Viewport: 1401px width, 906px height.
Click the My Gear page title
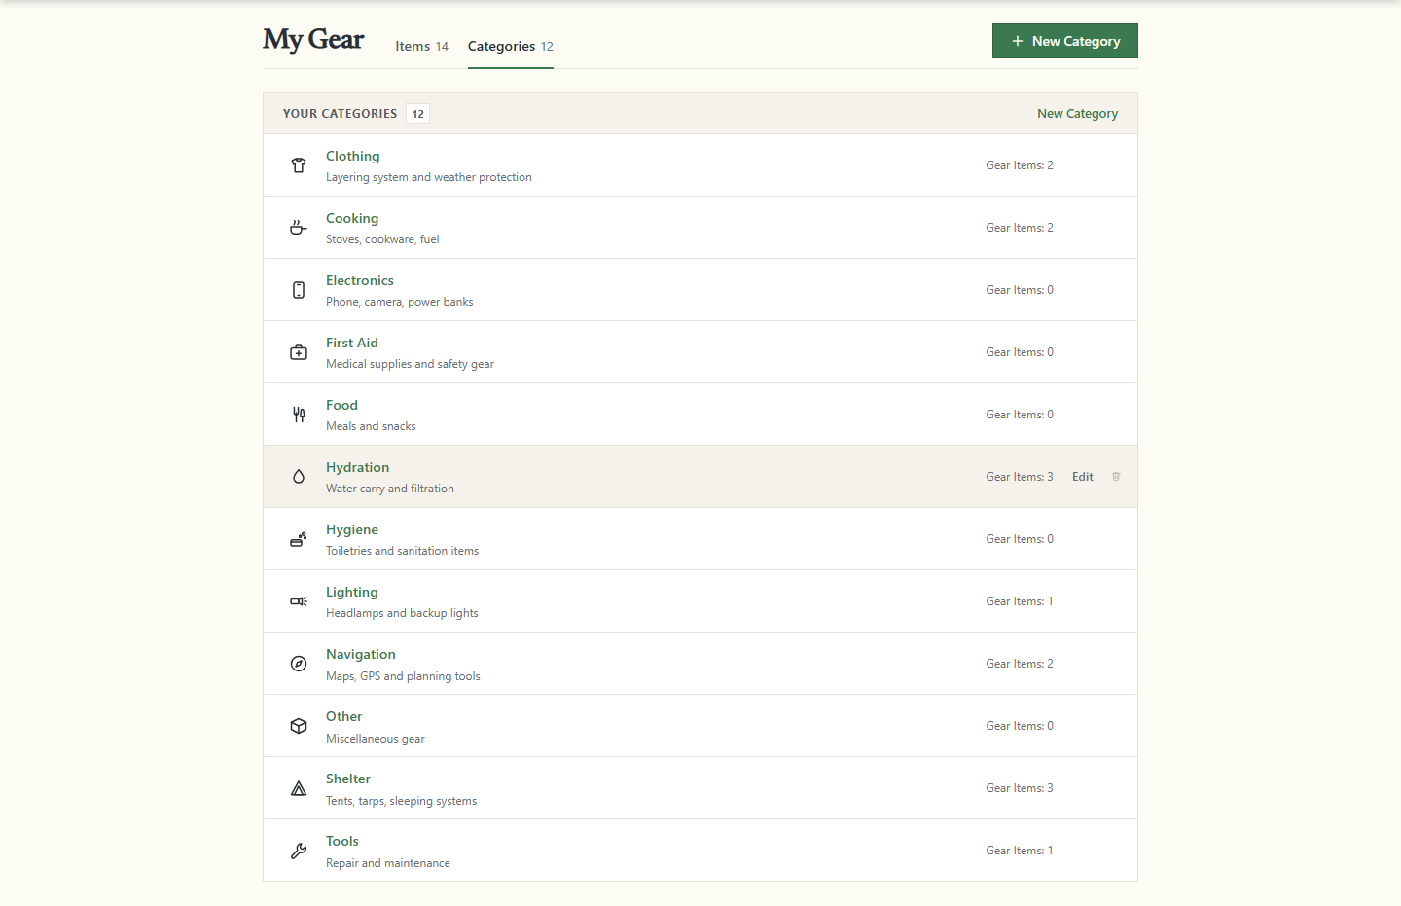pyautogui.click(x=313, y=39)
